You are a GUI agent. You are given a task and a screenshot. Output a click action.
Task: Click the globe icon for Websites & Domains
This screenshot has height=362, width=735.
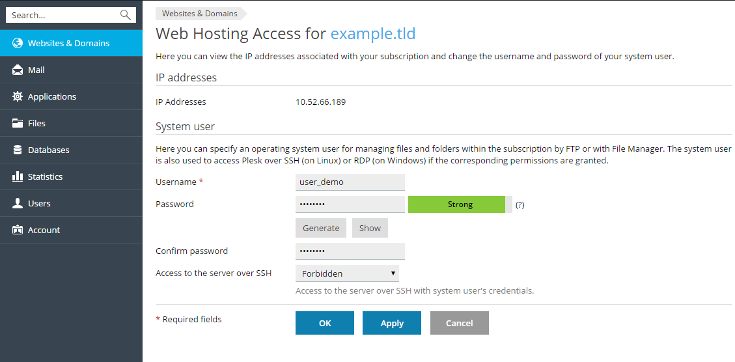click(x=17, y=43)
